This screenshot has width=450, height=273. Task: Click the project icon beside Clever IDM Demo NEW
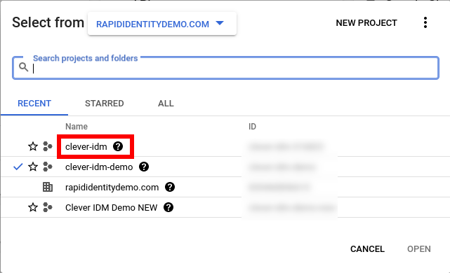48,207
